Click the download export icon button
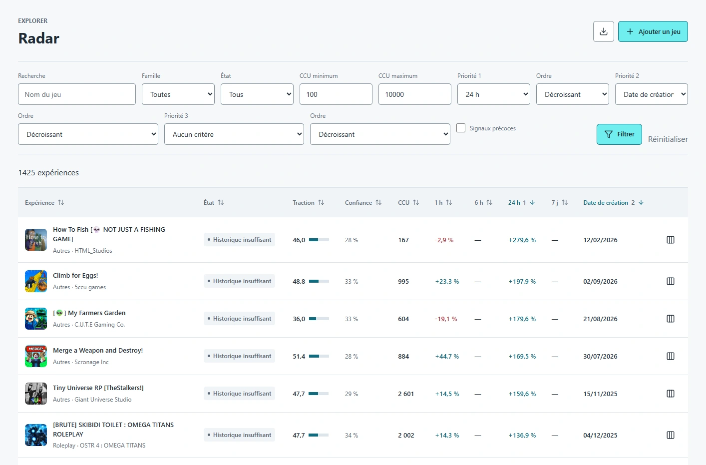 pyautogui.click(x=603, y=31)
